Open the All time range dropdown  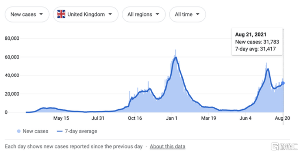coord(187,14)
